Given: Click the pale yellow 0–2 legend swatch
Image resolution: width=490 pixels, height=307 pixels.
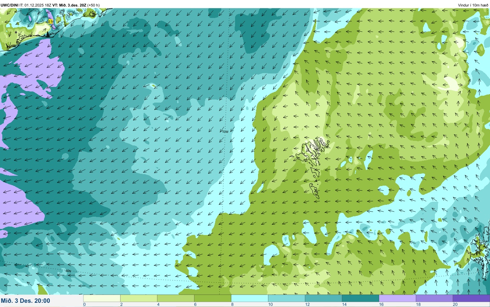Looking at the screenshot, I should pos(102,298).
